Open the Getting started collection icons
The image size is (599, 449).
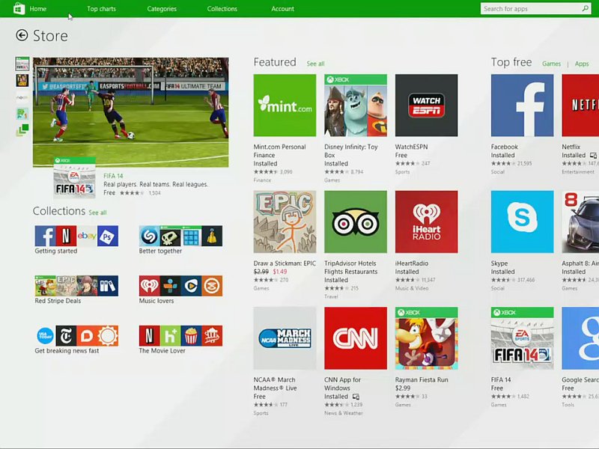(x=76, y=236)
